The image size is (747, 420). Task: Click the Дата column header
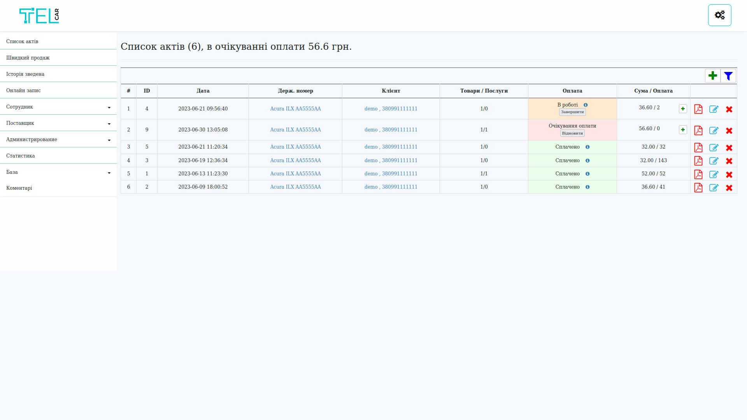(x=203, y=91)
